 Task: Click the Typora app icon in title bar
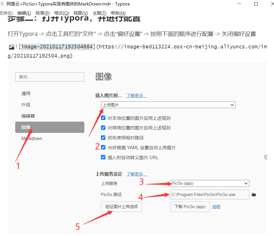click(x=2, y=4)
